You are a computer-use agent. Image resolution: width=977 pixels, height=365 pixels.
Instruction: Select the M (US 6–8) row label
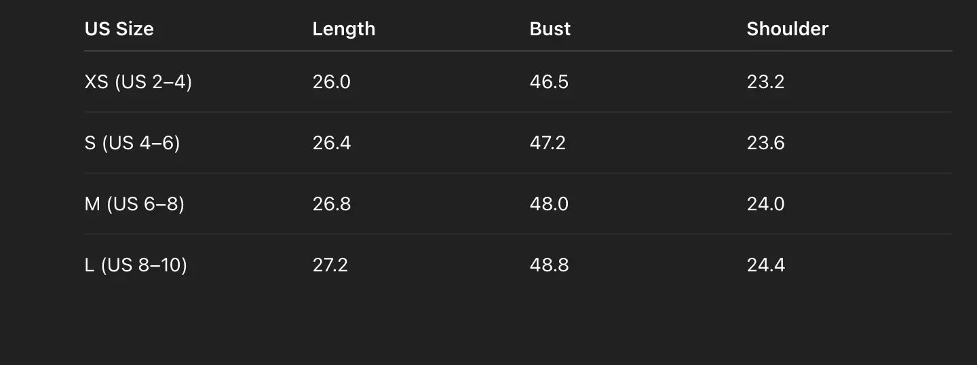click(x=134, y=204)
